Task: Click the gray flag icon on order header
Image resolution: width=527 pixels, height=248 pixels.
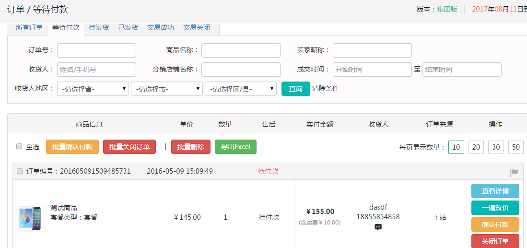Action: (x=514, y=172)
